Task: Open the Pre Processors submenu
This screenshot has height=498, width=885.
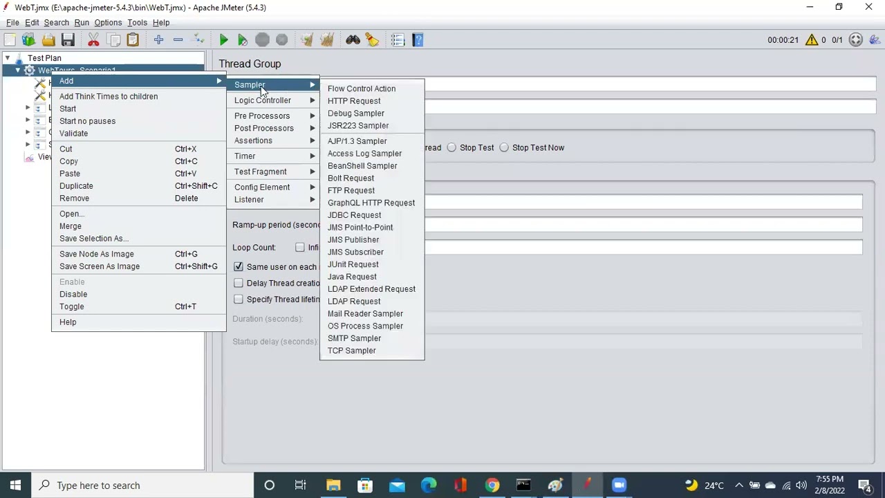Action: [274, 116]
